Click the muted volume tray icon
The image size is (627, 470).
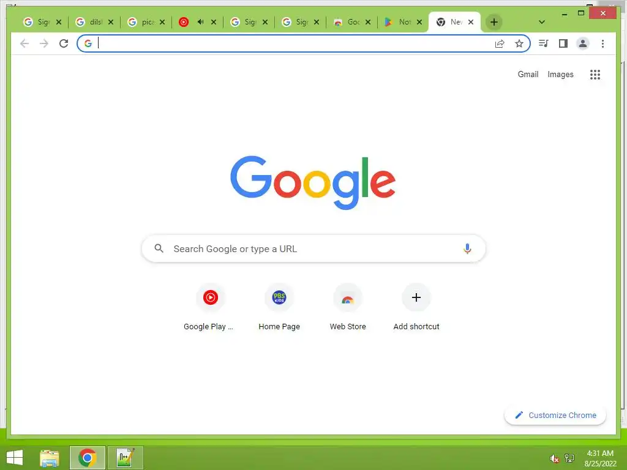554,458
